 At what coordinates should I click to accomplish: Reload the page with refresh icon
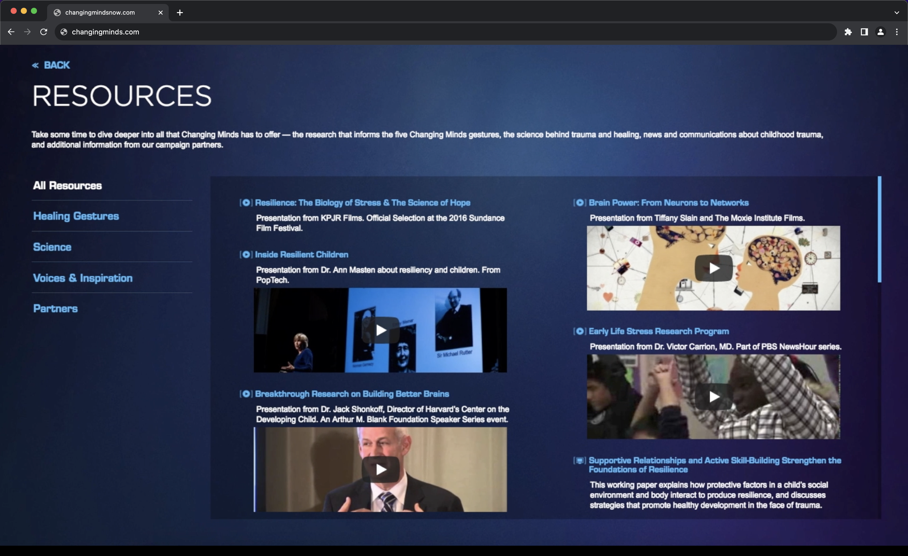click(44, 32)
